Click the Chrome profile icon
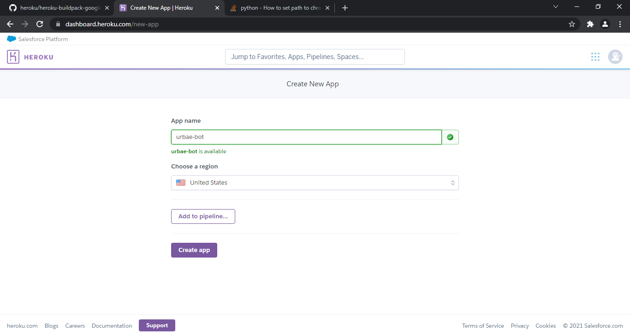The height and width of the screenshot is (336, 630). pyautogui.click(x=605, y=24)
